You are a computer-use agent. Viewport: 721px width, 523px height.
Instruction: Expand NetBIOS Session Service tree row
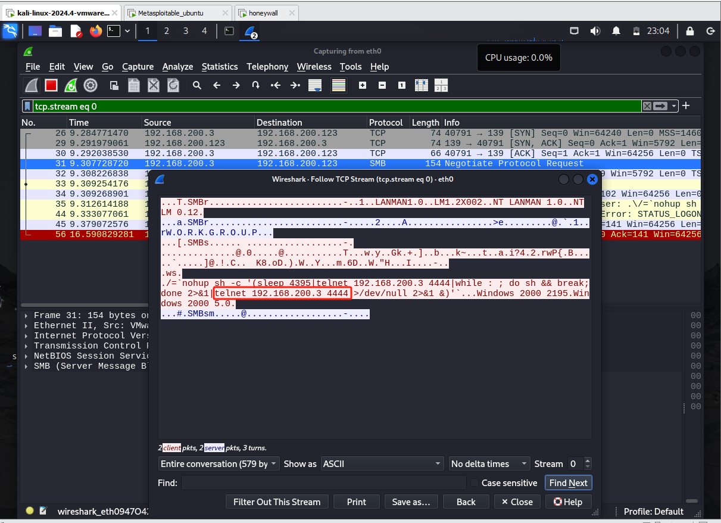coord(26,356)
